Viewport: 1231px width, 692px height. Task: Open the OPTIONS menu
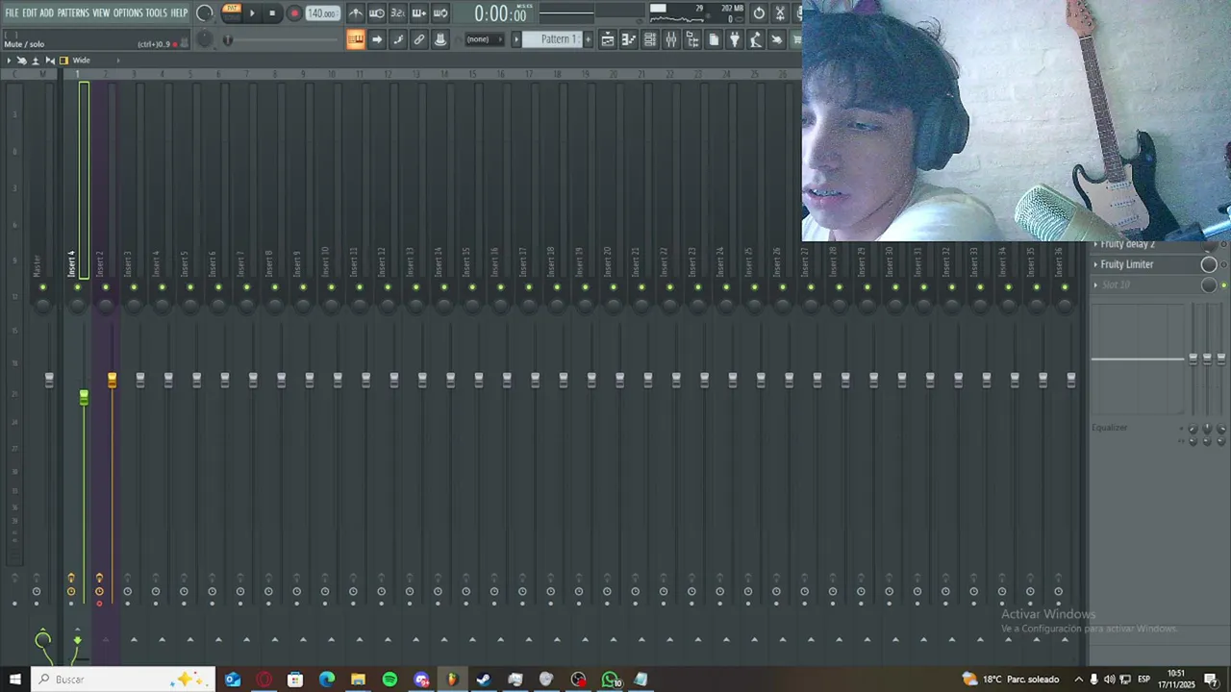pos(128,13)
